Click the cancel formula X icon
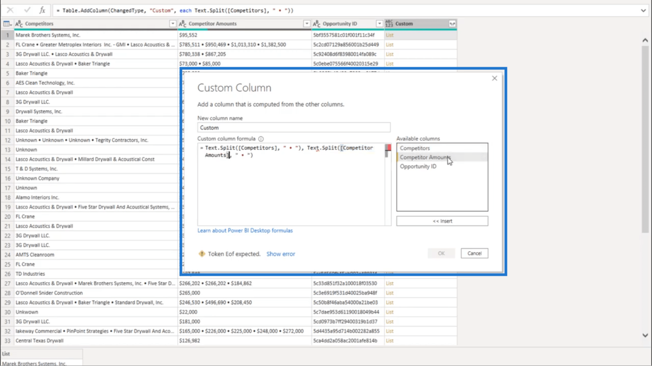Viewport: 652px width, 366px height. coord(10,10)
